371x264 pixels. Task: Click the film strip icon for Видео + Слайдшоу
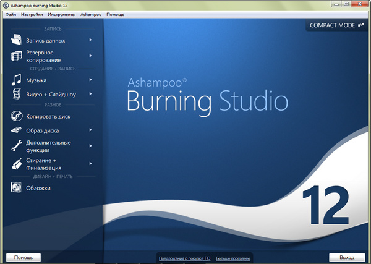click(x=16, y=94)
